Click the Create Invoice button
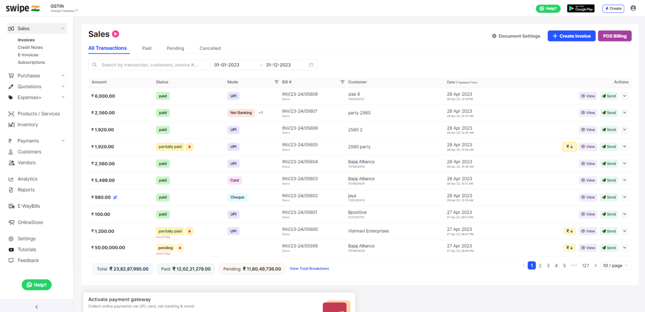 click(x=571, y=36)
